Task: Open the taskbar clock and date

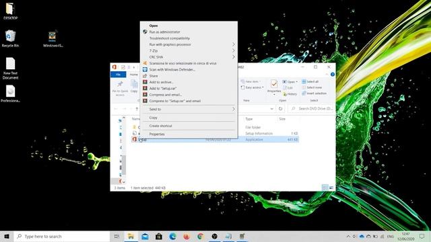Action: [405, 236]
